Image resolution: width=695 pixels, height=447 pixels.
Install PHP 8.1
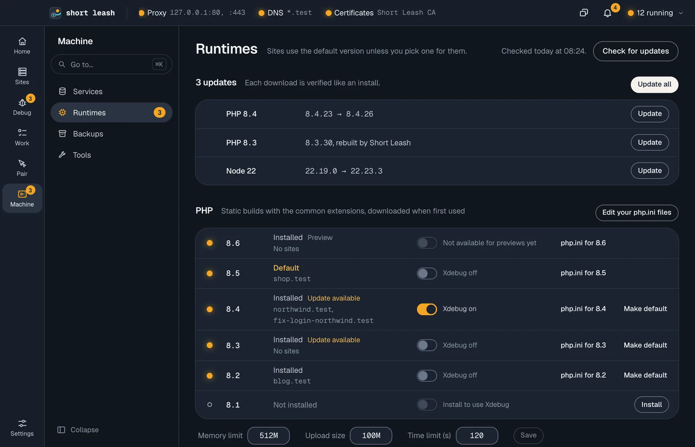click(x=651, y=405)
